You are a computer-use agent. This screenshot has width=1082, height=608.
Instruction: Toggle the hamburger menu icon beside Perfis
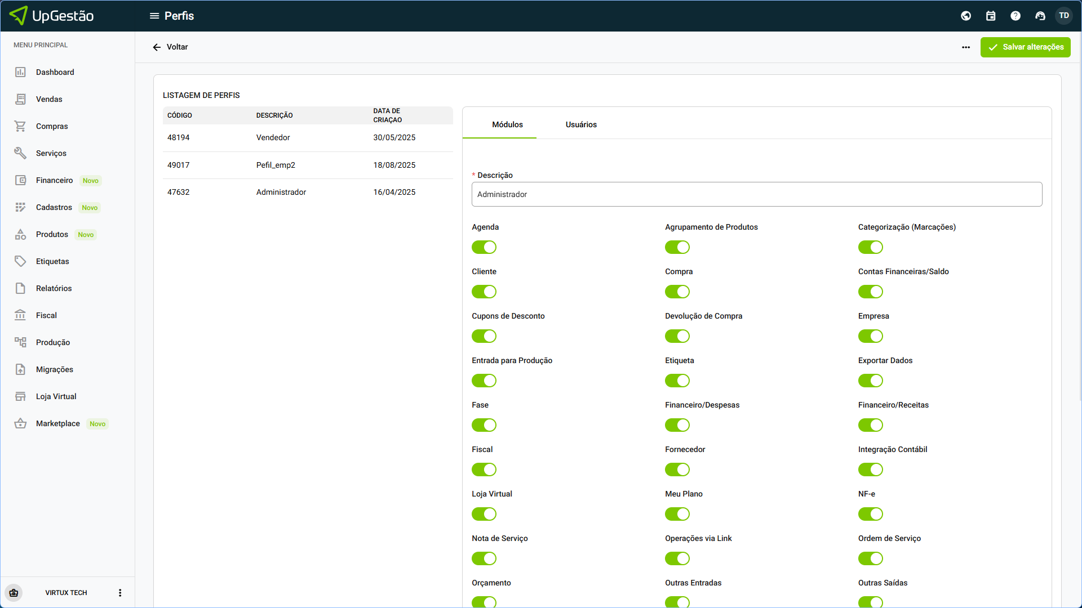coord(154,16)
